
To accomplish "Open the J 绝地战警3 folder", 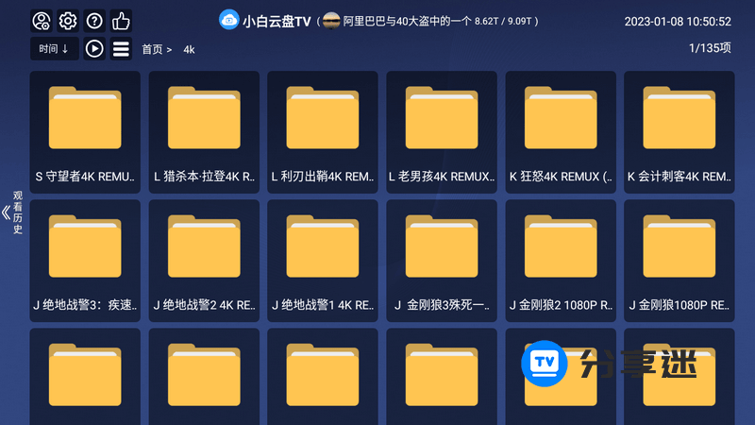I will tap(85, 260).
